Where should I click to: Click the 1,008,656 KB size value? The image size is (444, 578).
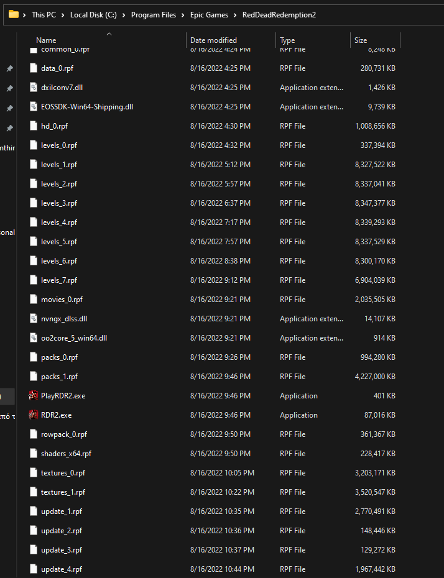[x=375, y=126]
